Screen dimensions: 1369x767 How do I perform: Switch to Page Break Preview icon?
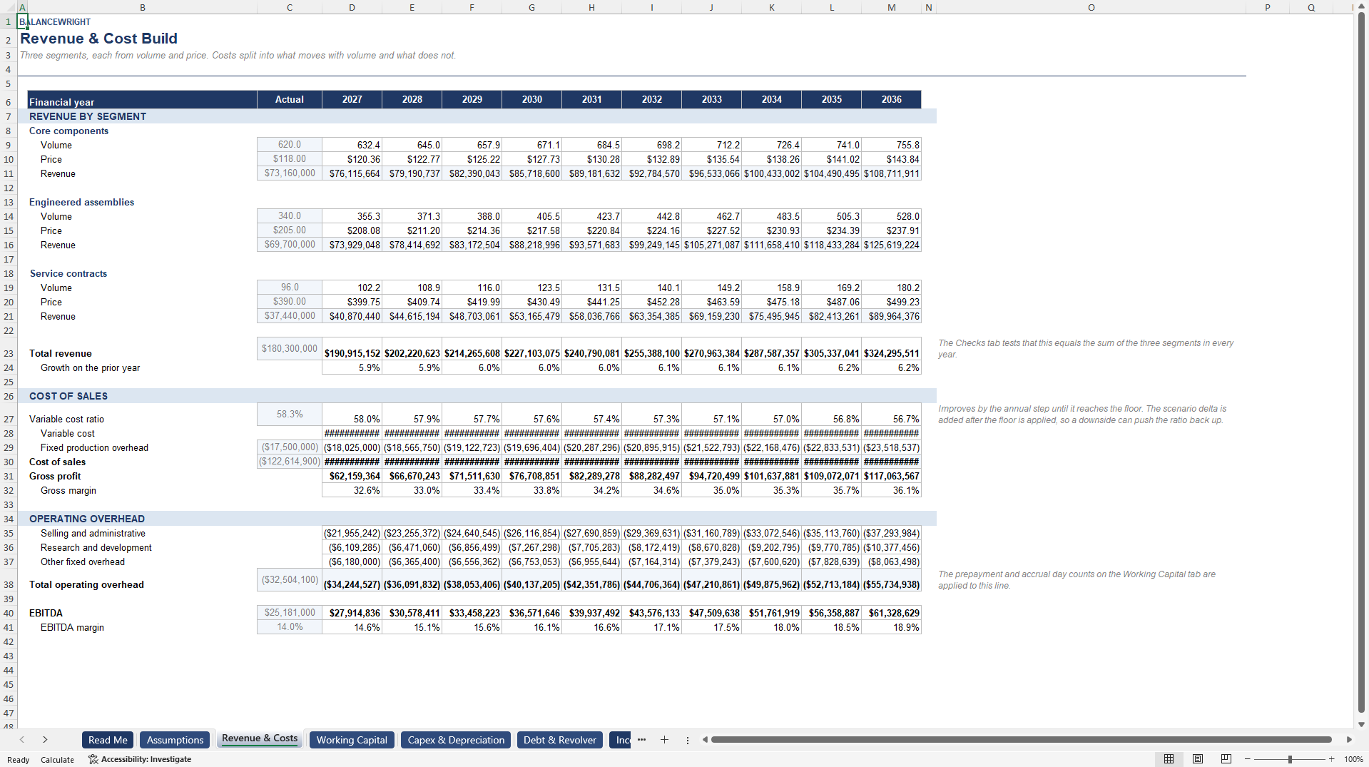1226,759
